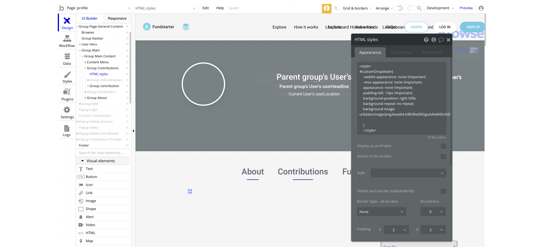Open the search magnifier tool
545x249 pixels.
pyautogui.click(x=419, y=8)
